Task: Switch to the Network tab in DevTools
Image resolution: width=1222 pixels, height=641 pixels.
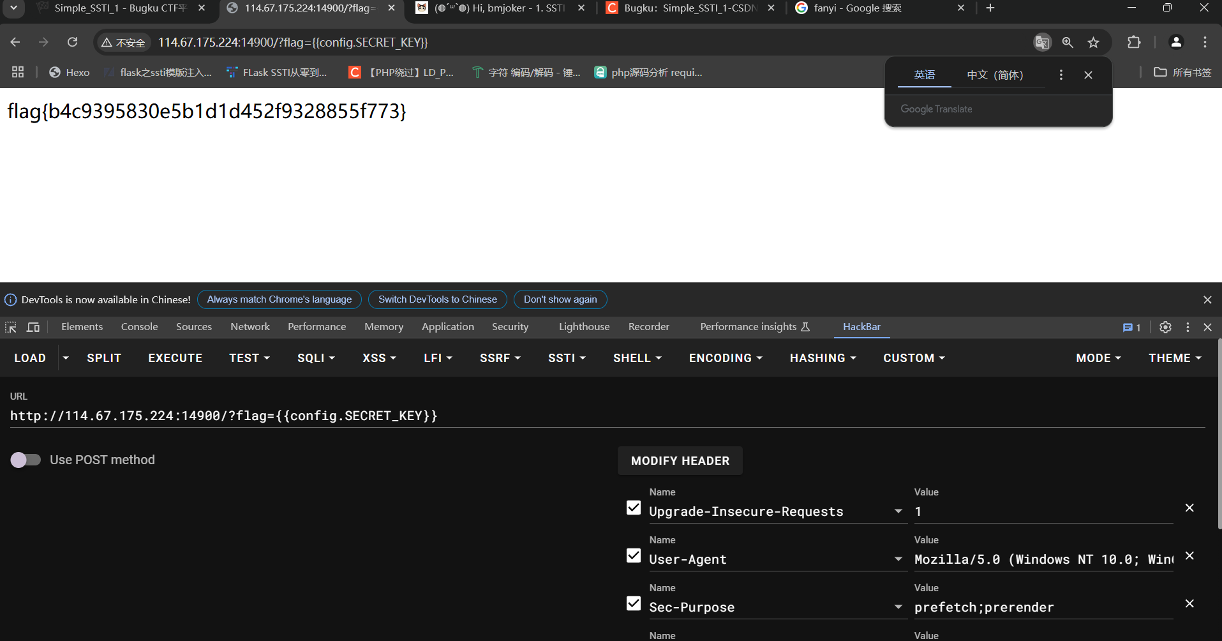Action: pos(250,327)
